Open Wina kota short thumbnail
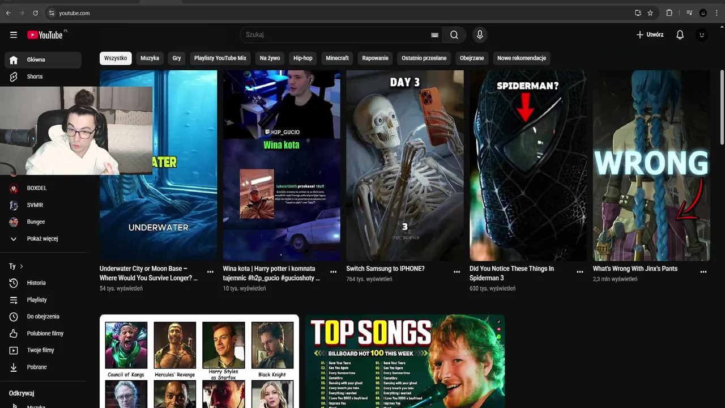 coord(282,165)
